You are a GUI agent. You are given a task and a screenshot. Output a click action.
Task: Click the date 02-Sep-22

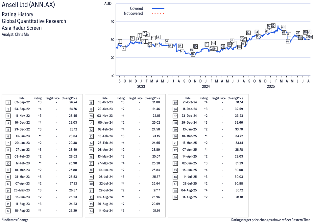22,102
